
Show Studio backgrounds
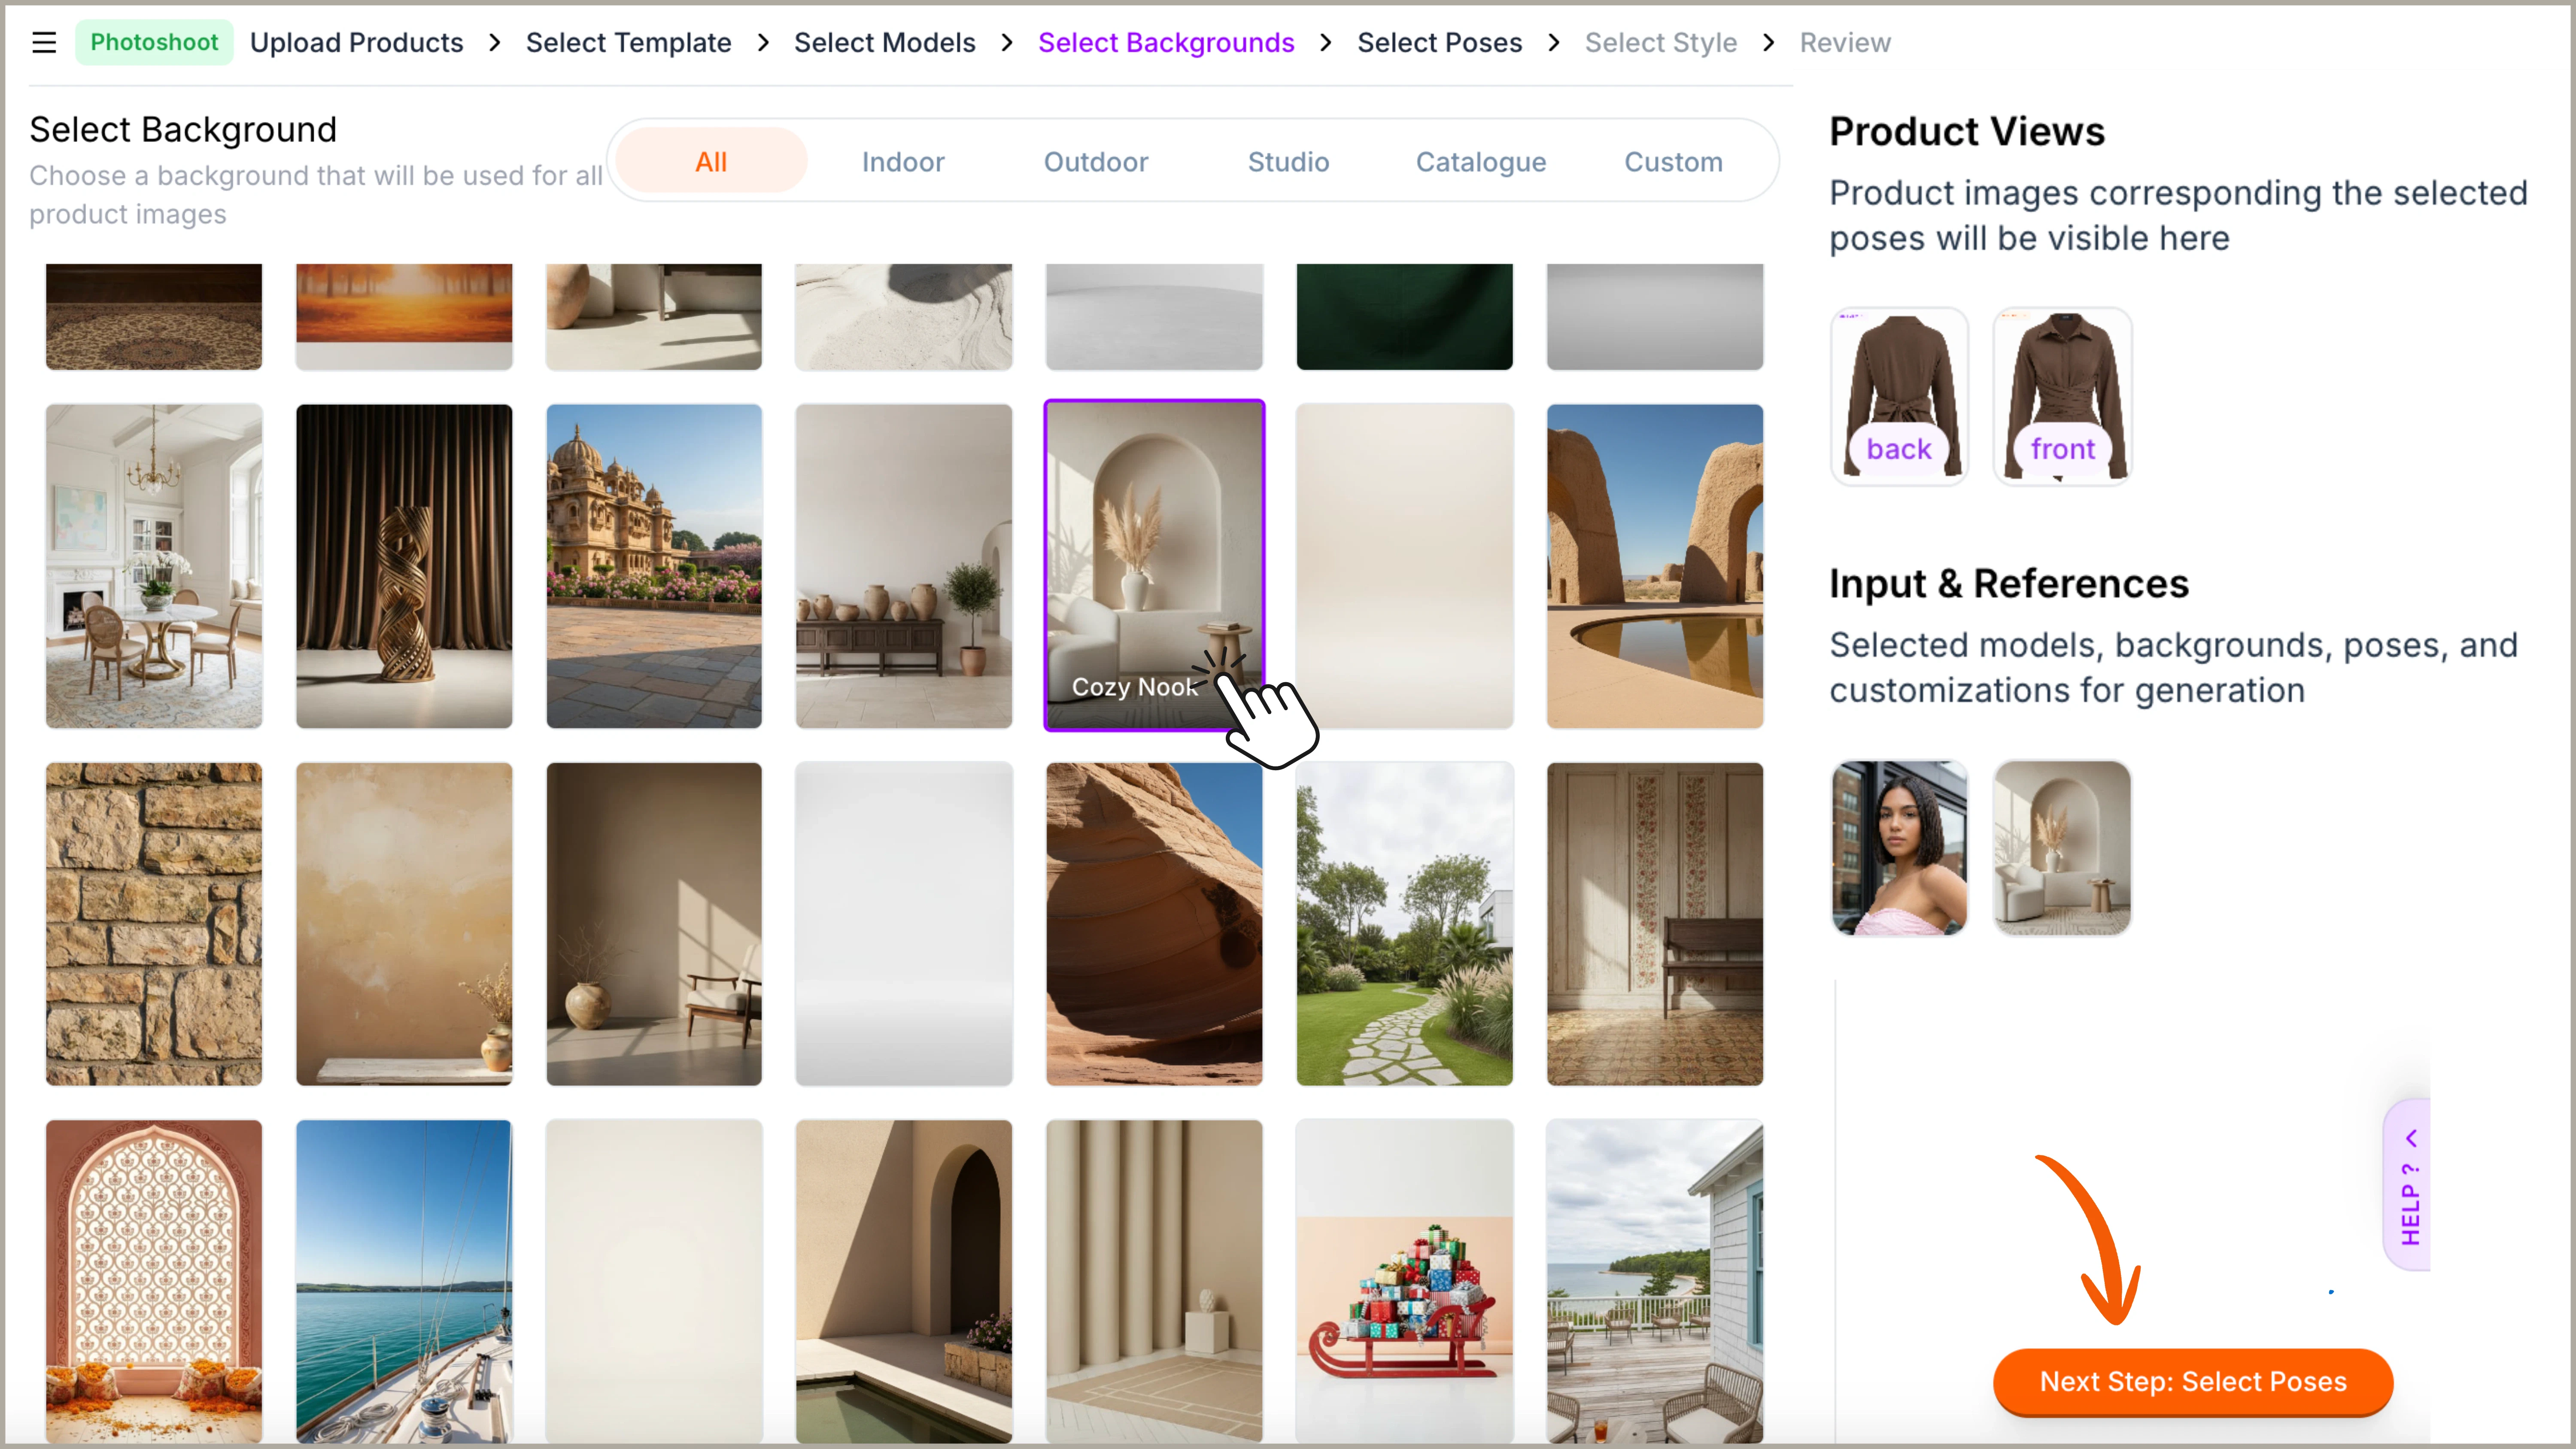[1287, 161]
